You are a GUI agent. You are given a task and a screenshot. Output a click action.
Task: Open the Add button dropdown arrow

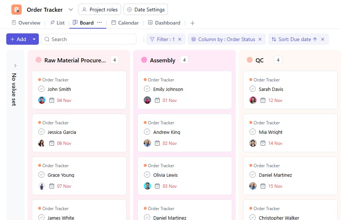tap(34, 39)
